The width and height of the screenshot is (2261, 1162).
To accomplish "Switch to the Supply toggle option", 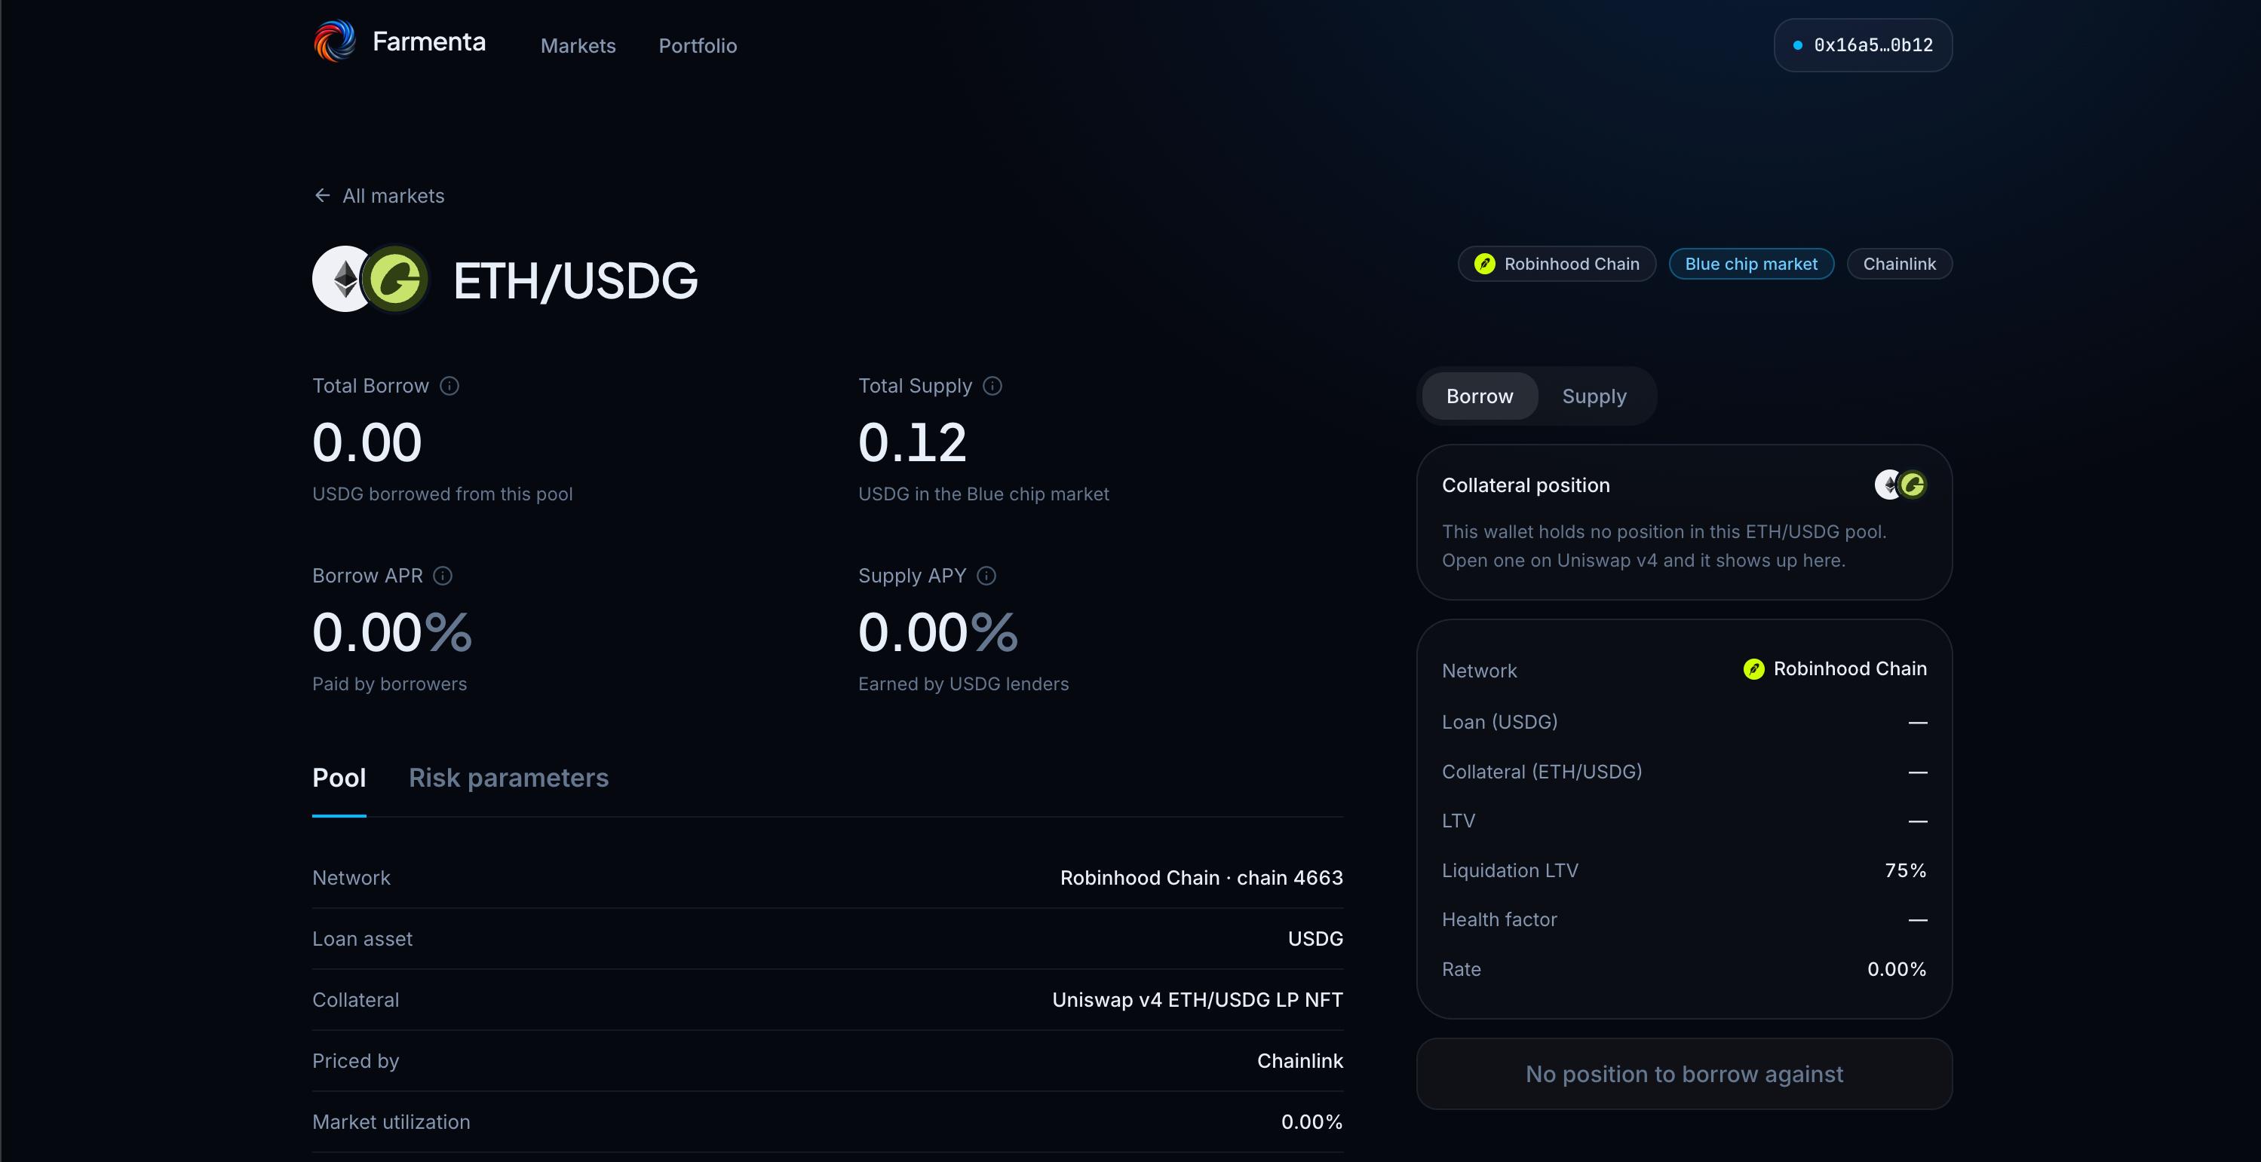I will (1594, 396).
